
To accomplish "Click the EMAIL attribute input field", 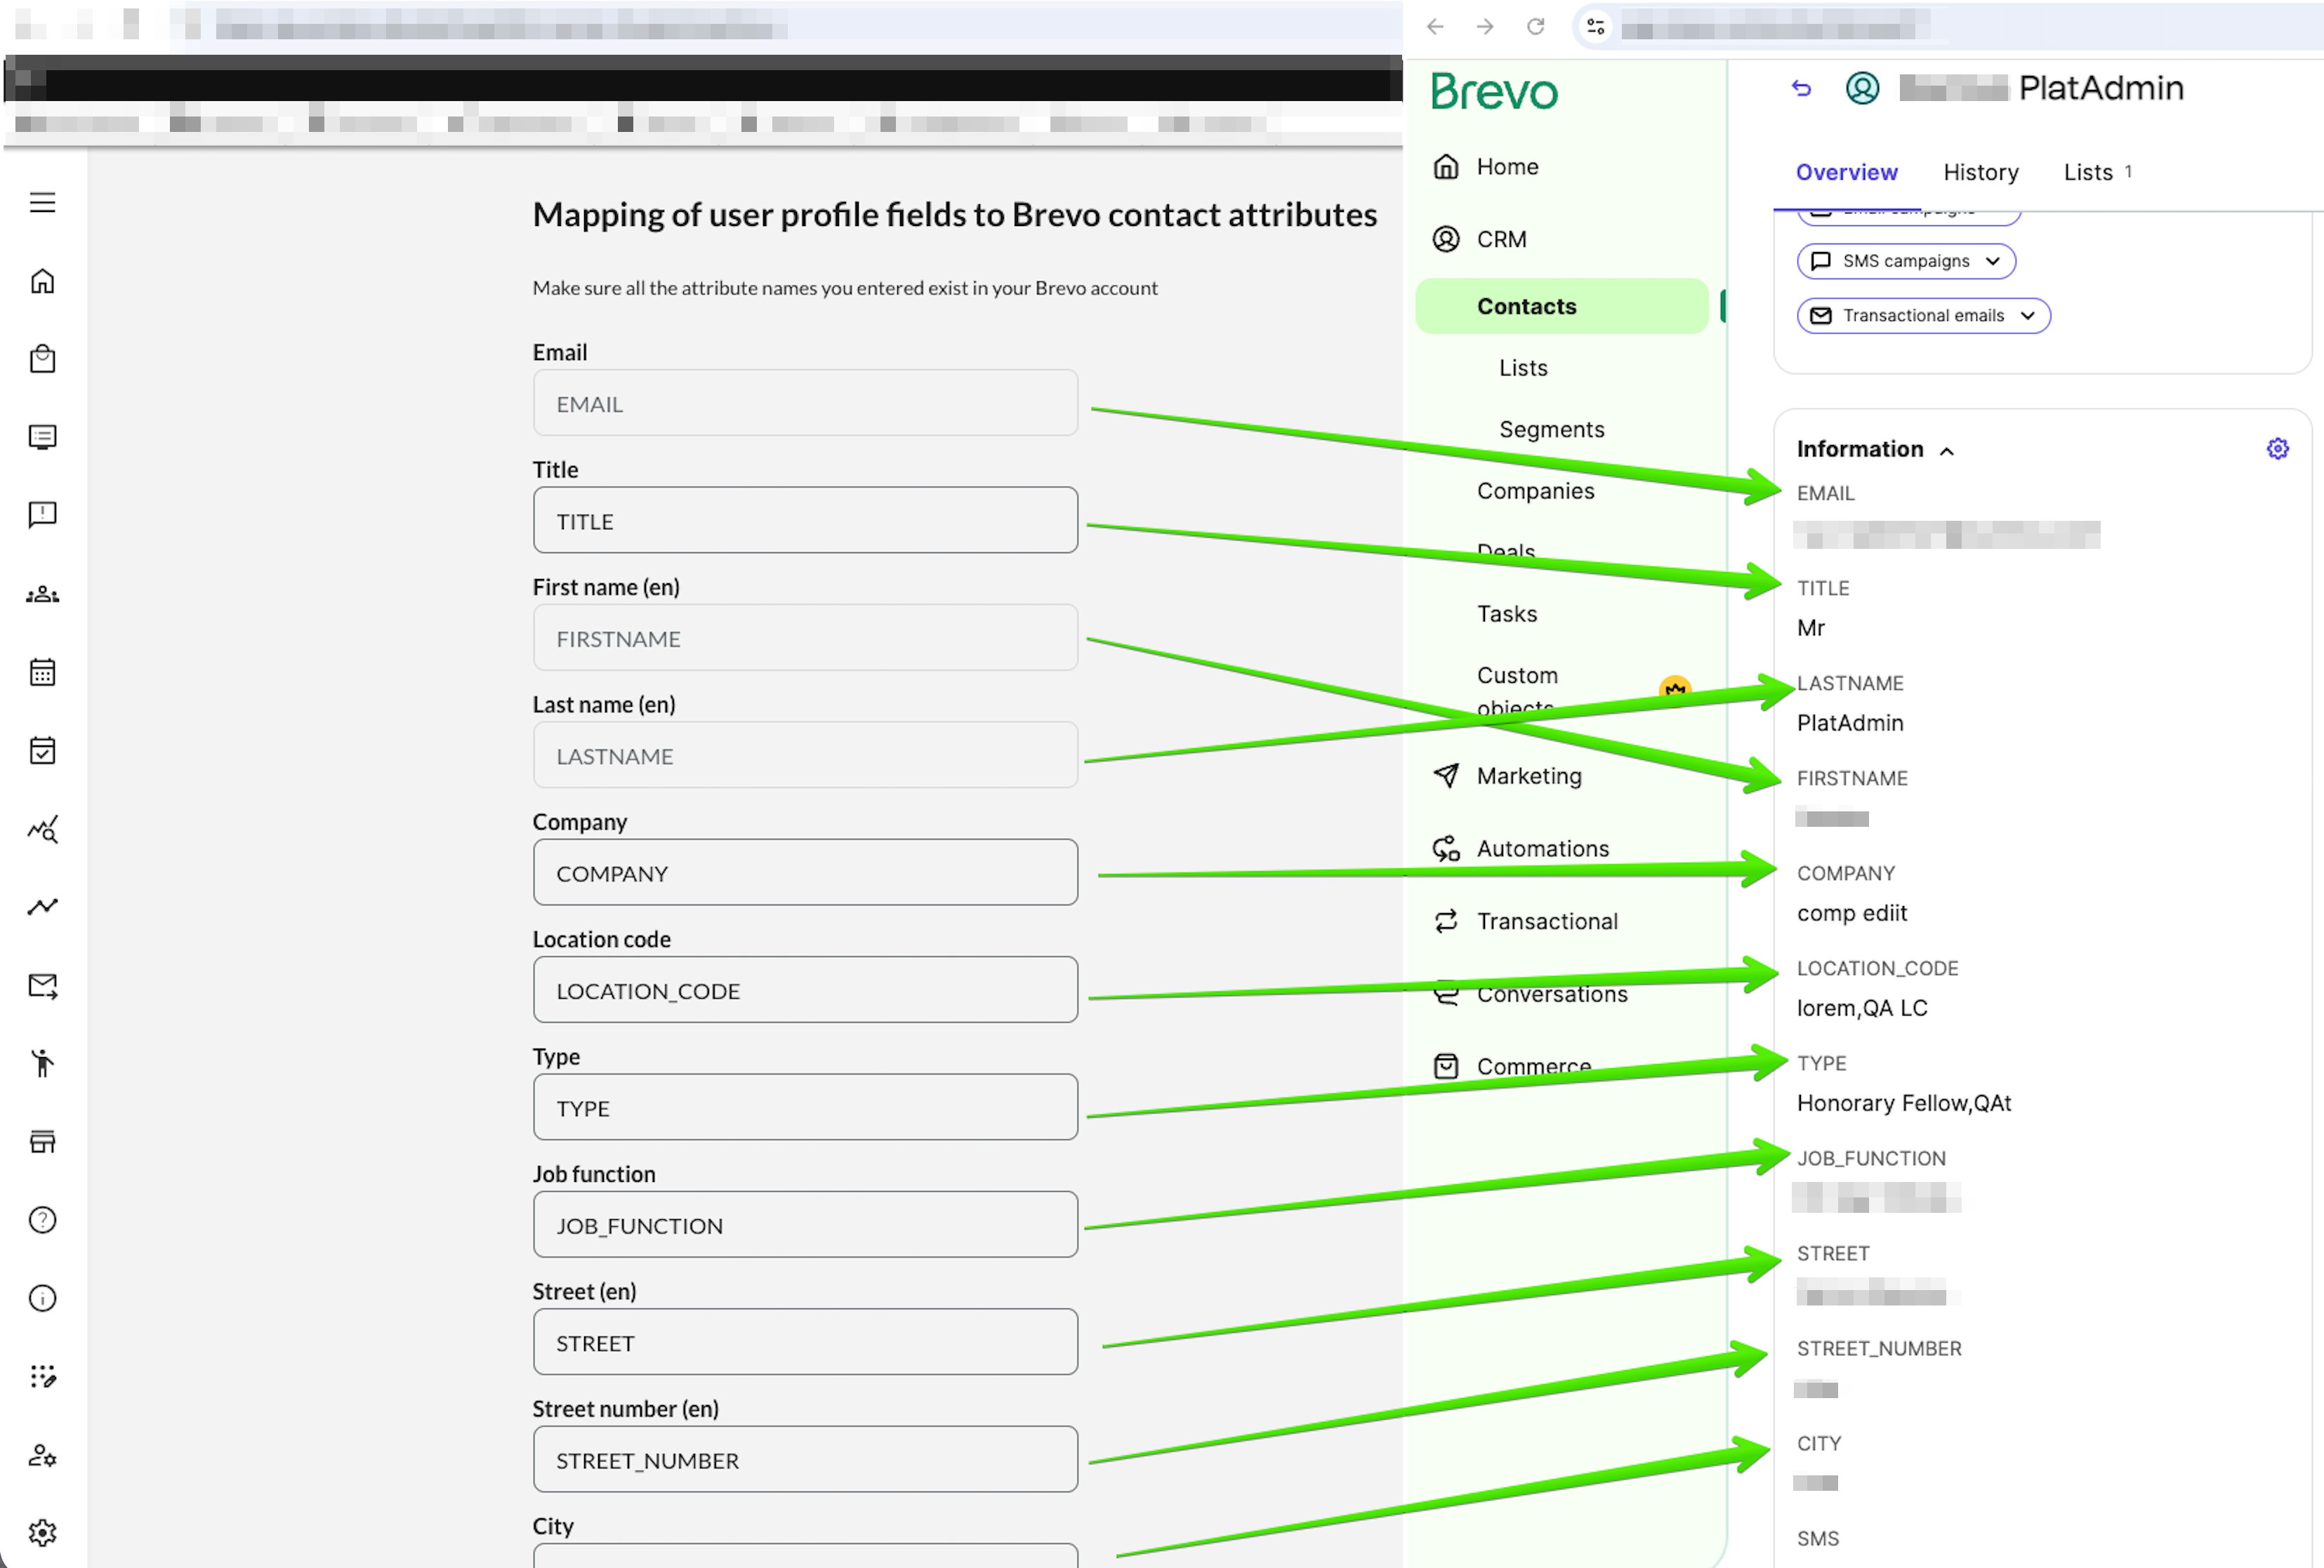I will click(805, 403).
